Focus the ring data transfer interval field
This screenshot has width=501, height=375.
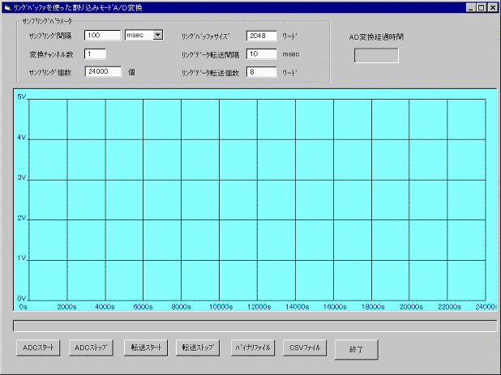click(261, 54)
